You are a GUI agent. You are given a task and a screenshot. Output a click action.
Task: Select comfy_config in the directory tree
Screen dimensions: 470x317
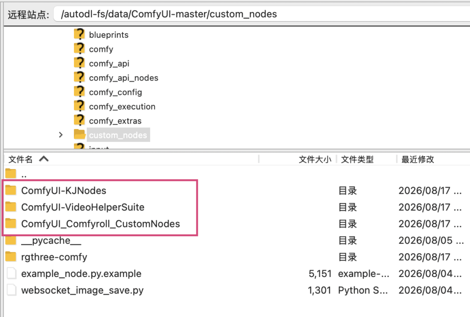pos(115,92)
